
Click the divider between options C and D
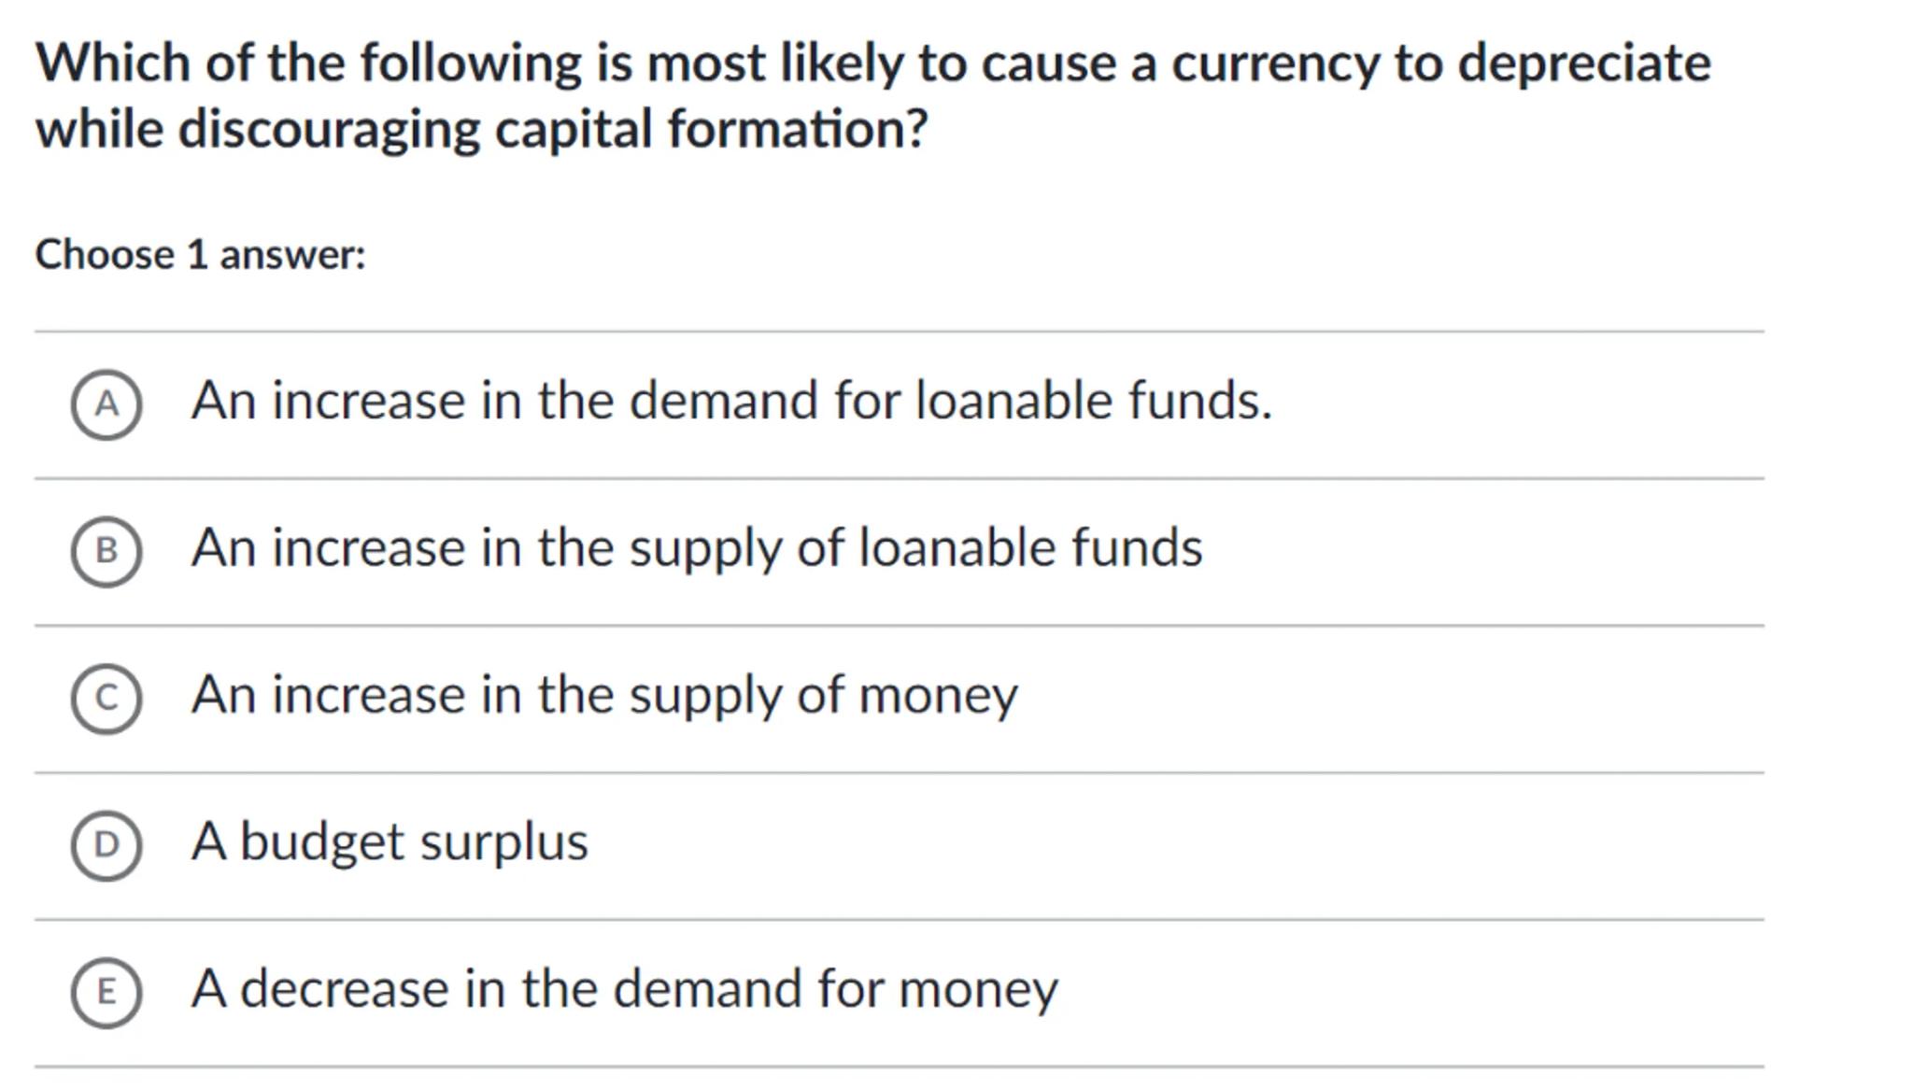point(899,773)
